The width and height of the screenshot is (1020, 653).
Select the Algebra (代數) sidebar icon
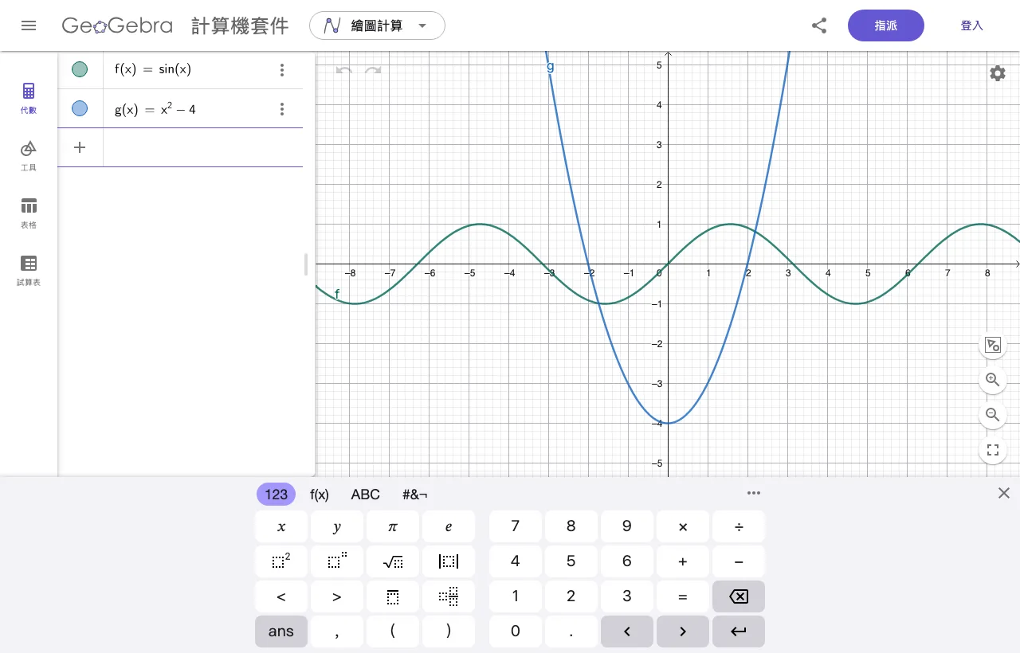tap(29, 98)
